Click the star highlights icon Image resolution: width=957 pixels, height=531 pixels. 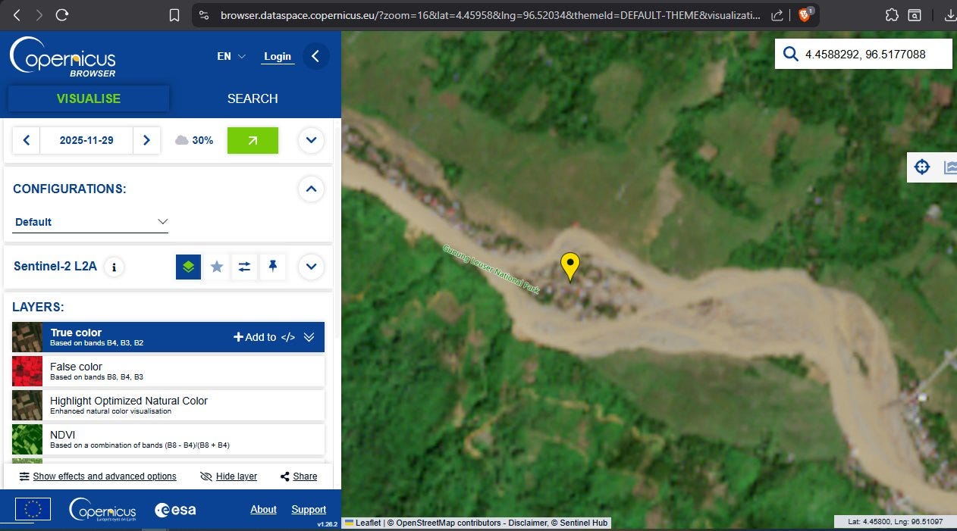[217, 267]
